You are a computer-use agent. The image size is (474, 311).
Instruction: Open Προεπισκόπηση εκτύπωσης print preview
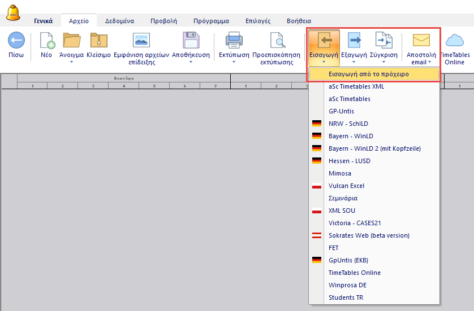point(277,41)
